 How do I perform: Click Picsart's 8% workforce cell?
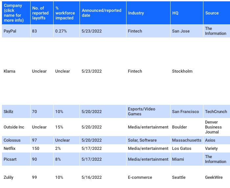(x=67, y=159)
